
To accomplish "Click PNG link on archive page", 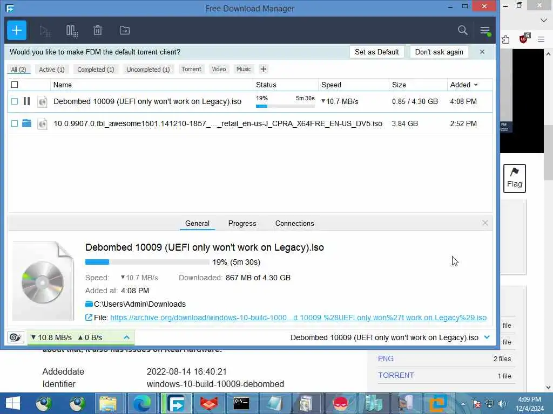I will pos(386,358).
